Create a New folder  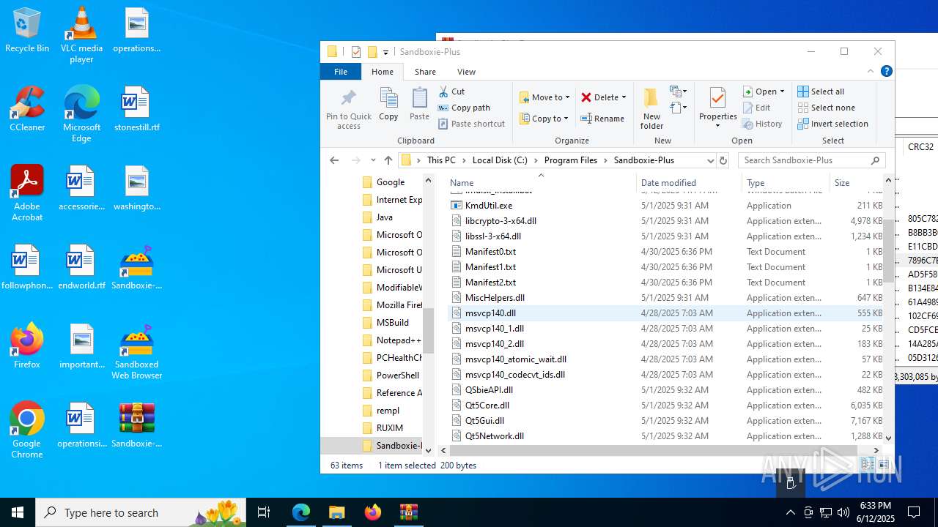click(x=651, y=108)
